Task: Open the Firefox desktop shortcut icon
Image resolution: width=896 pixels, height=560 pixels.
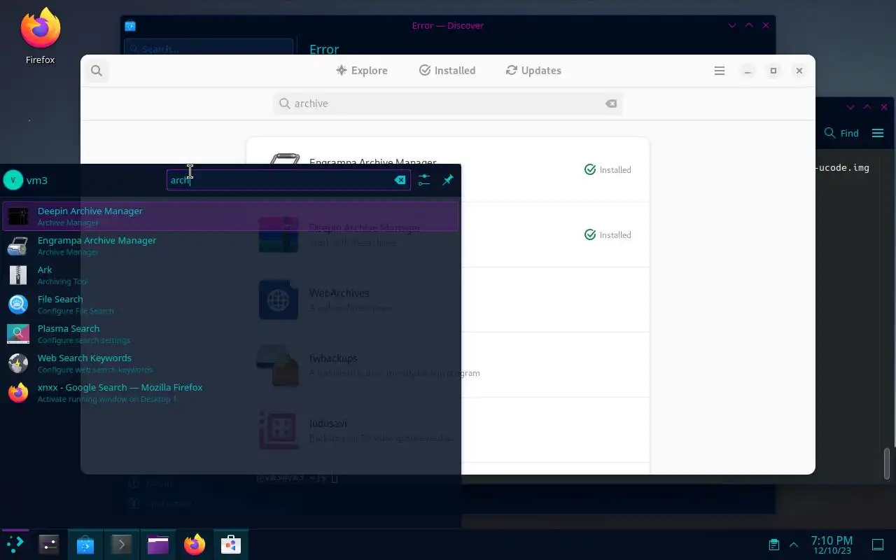Action: [x=40, y=36]
